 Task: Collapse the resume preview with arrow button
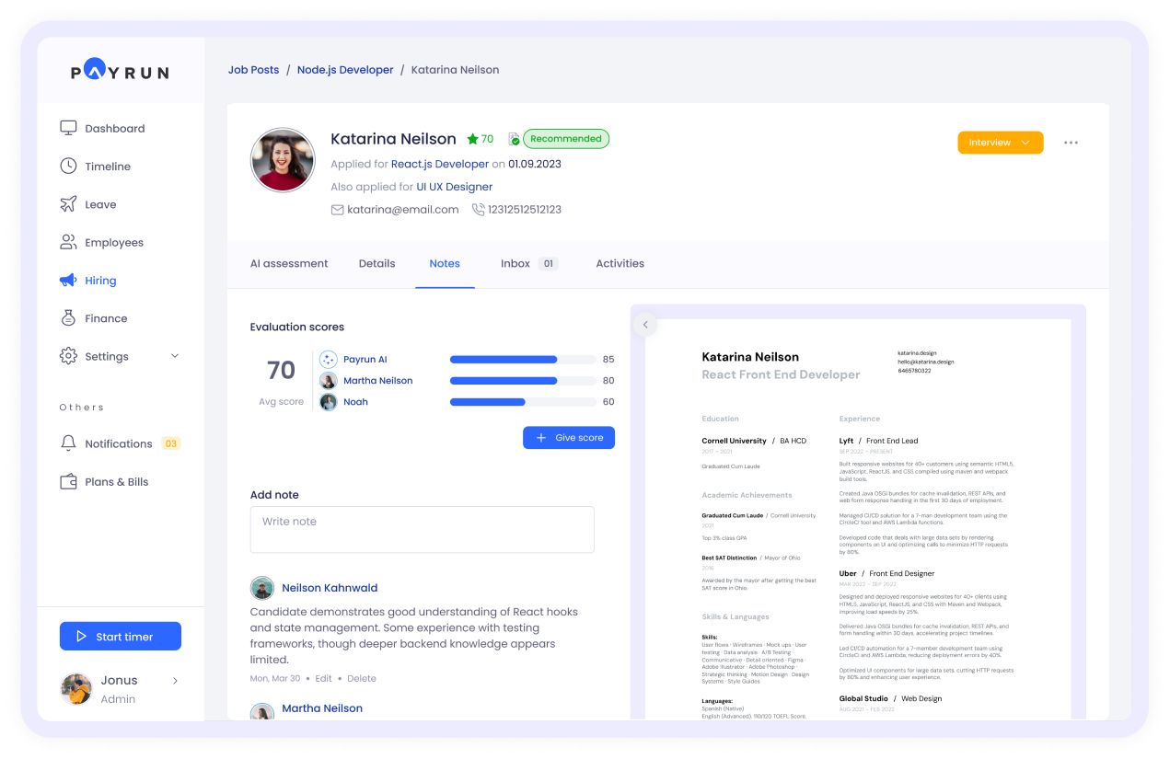pos(645,324)
